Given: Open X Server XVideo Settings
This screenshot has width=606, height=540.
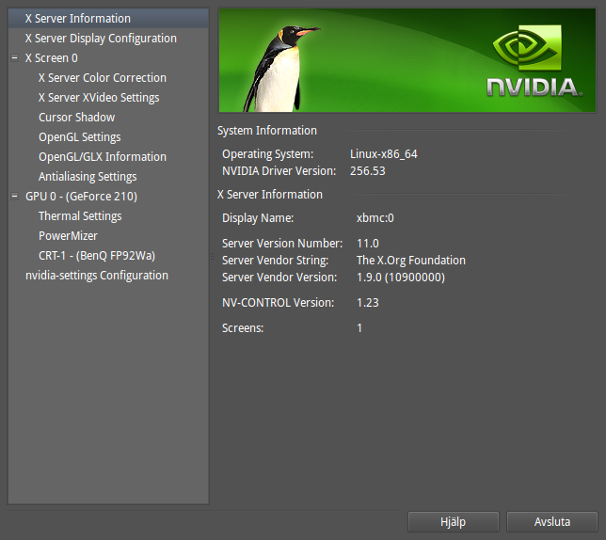Looking at the screenshot, I should 99,97.
